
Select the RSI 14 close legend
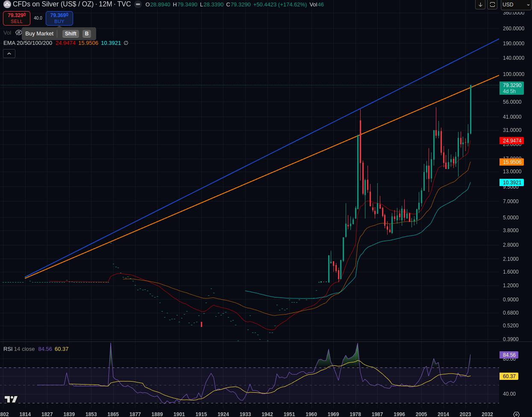pos(19,349)
